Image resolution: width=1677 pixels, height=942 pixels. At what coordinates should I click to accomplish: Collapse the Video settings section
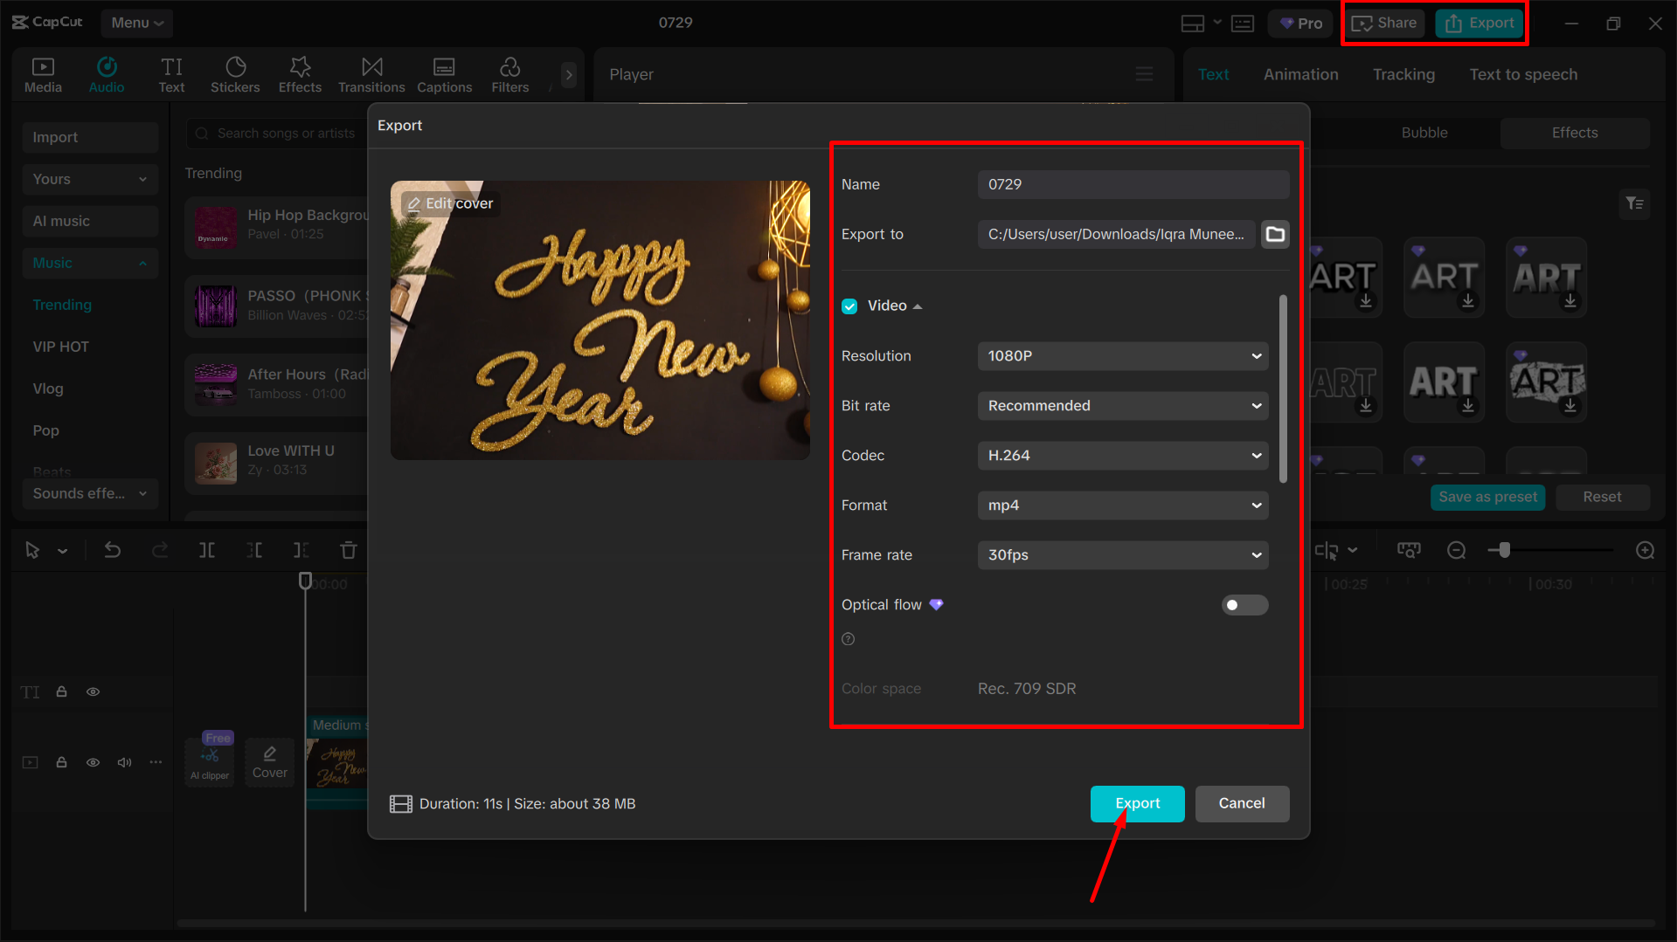tap(918, 306)
